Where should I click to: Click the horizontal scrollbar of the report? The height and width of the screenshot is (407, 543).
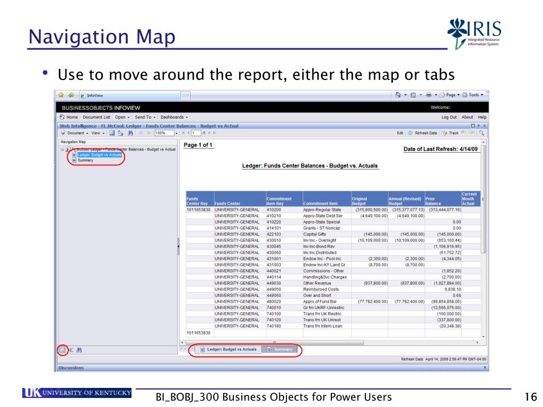point(275,342)
